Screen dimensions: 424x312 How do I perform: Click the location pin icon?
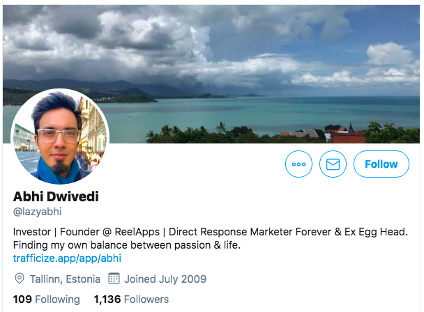[x=20, y=279]
